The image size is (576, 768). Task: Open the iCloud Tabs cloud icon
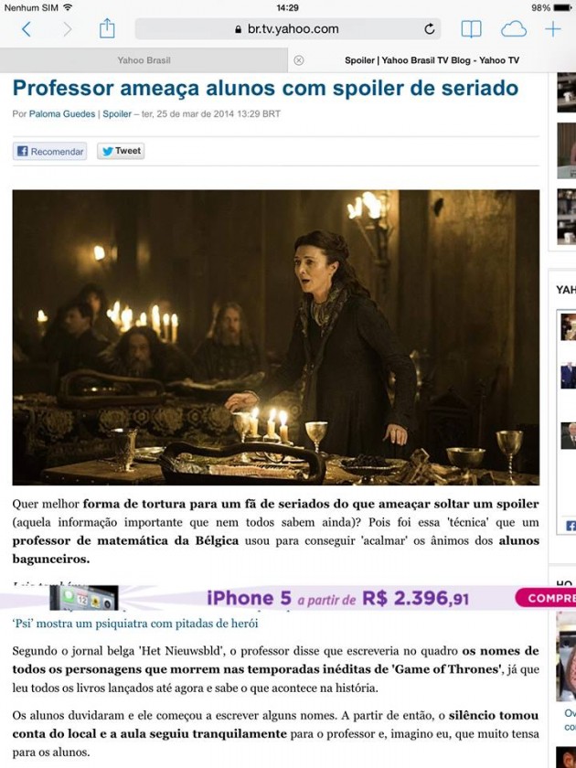(513, 29)
